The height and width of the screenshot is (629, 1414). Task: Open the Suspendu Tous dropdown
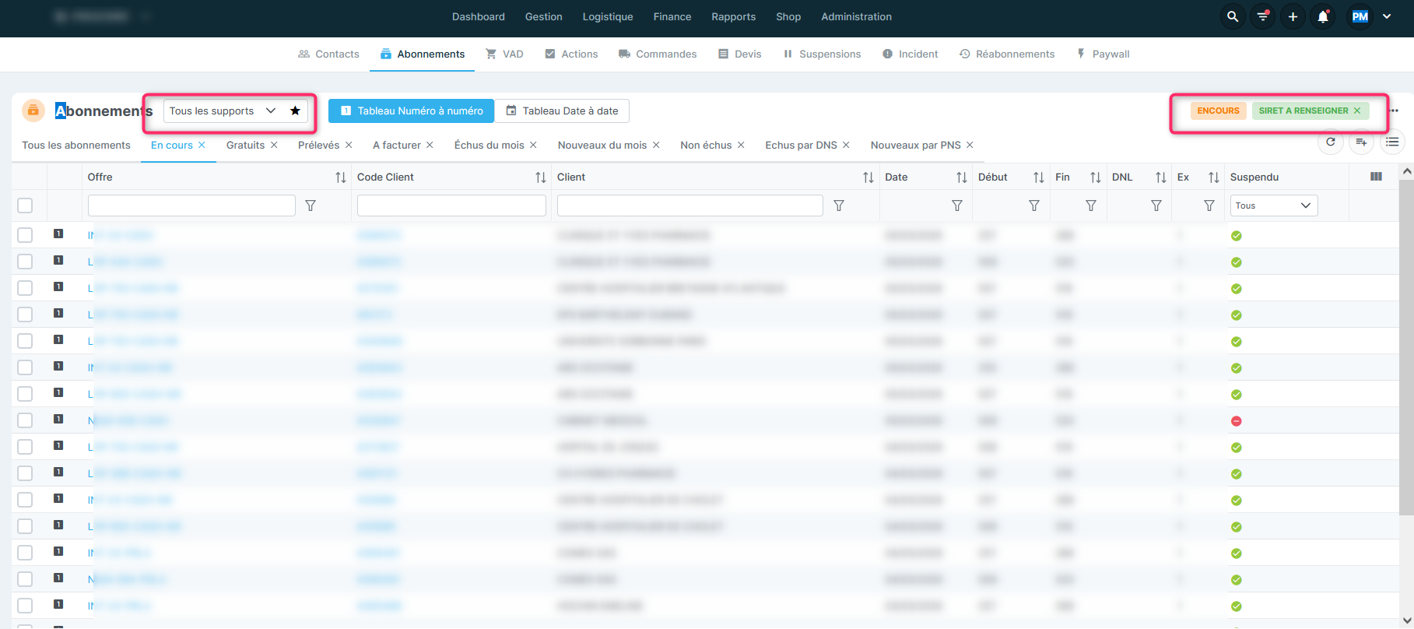pos(1274,206)
